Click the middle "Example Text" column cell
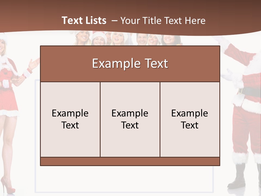 [x=130, y=119]
